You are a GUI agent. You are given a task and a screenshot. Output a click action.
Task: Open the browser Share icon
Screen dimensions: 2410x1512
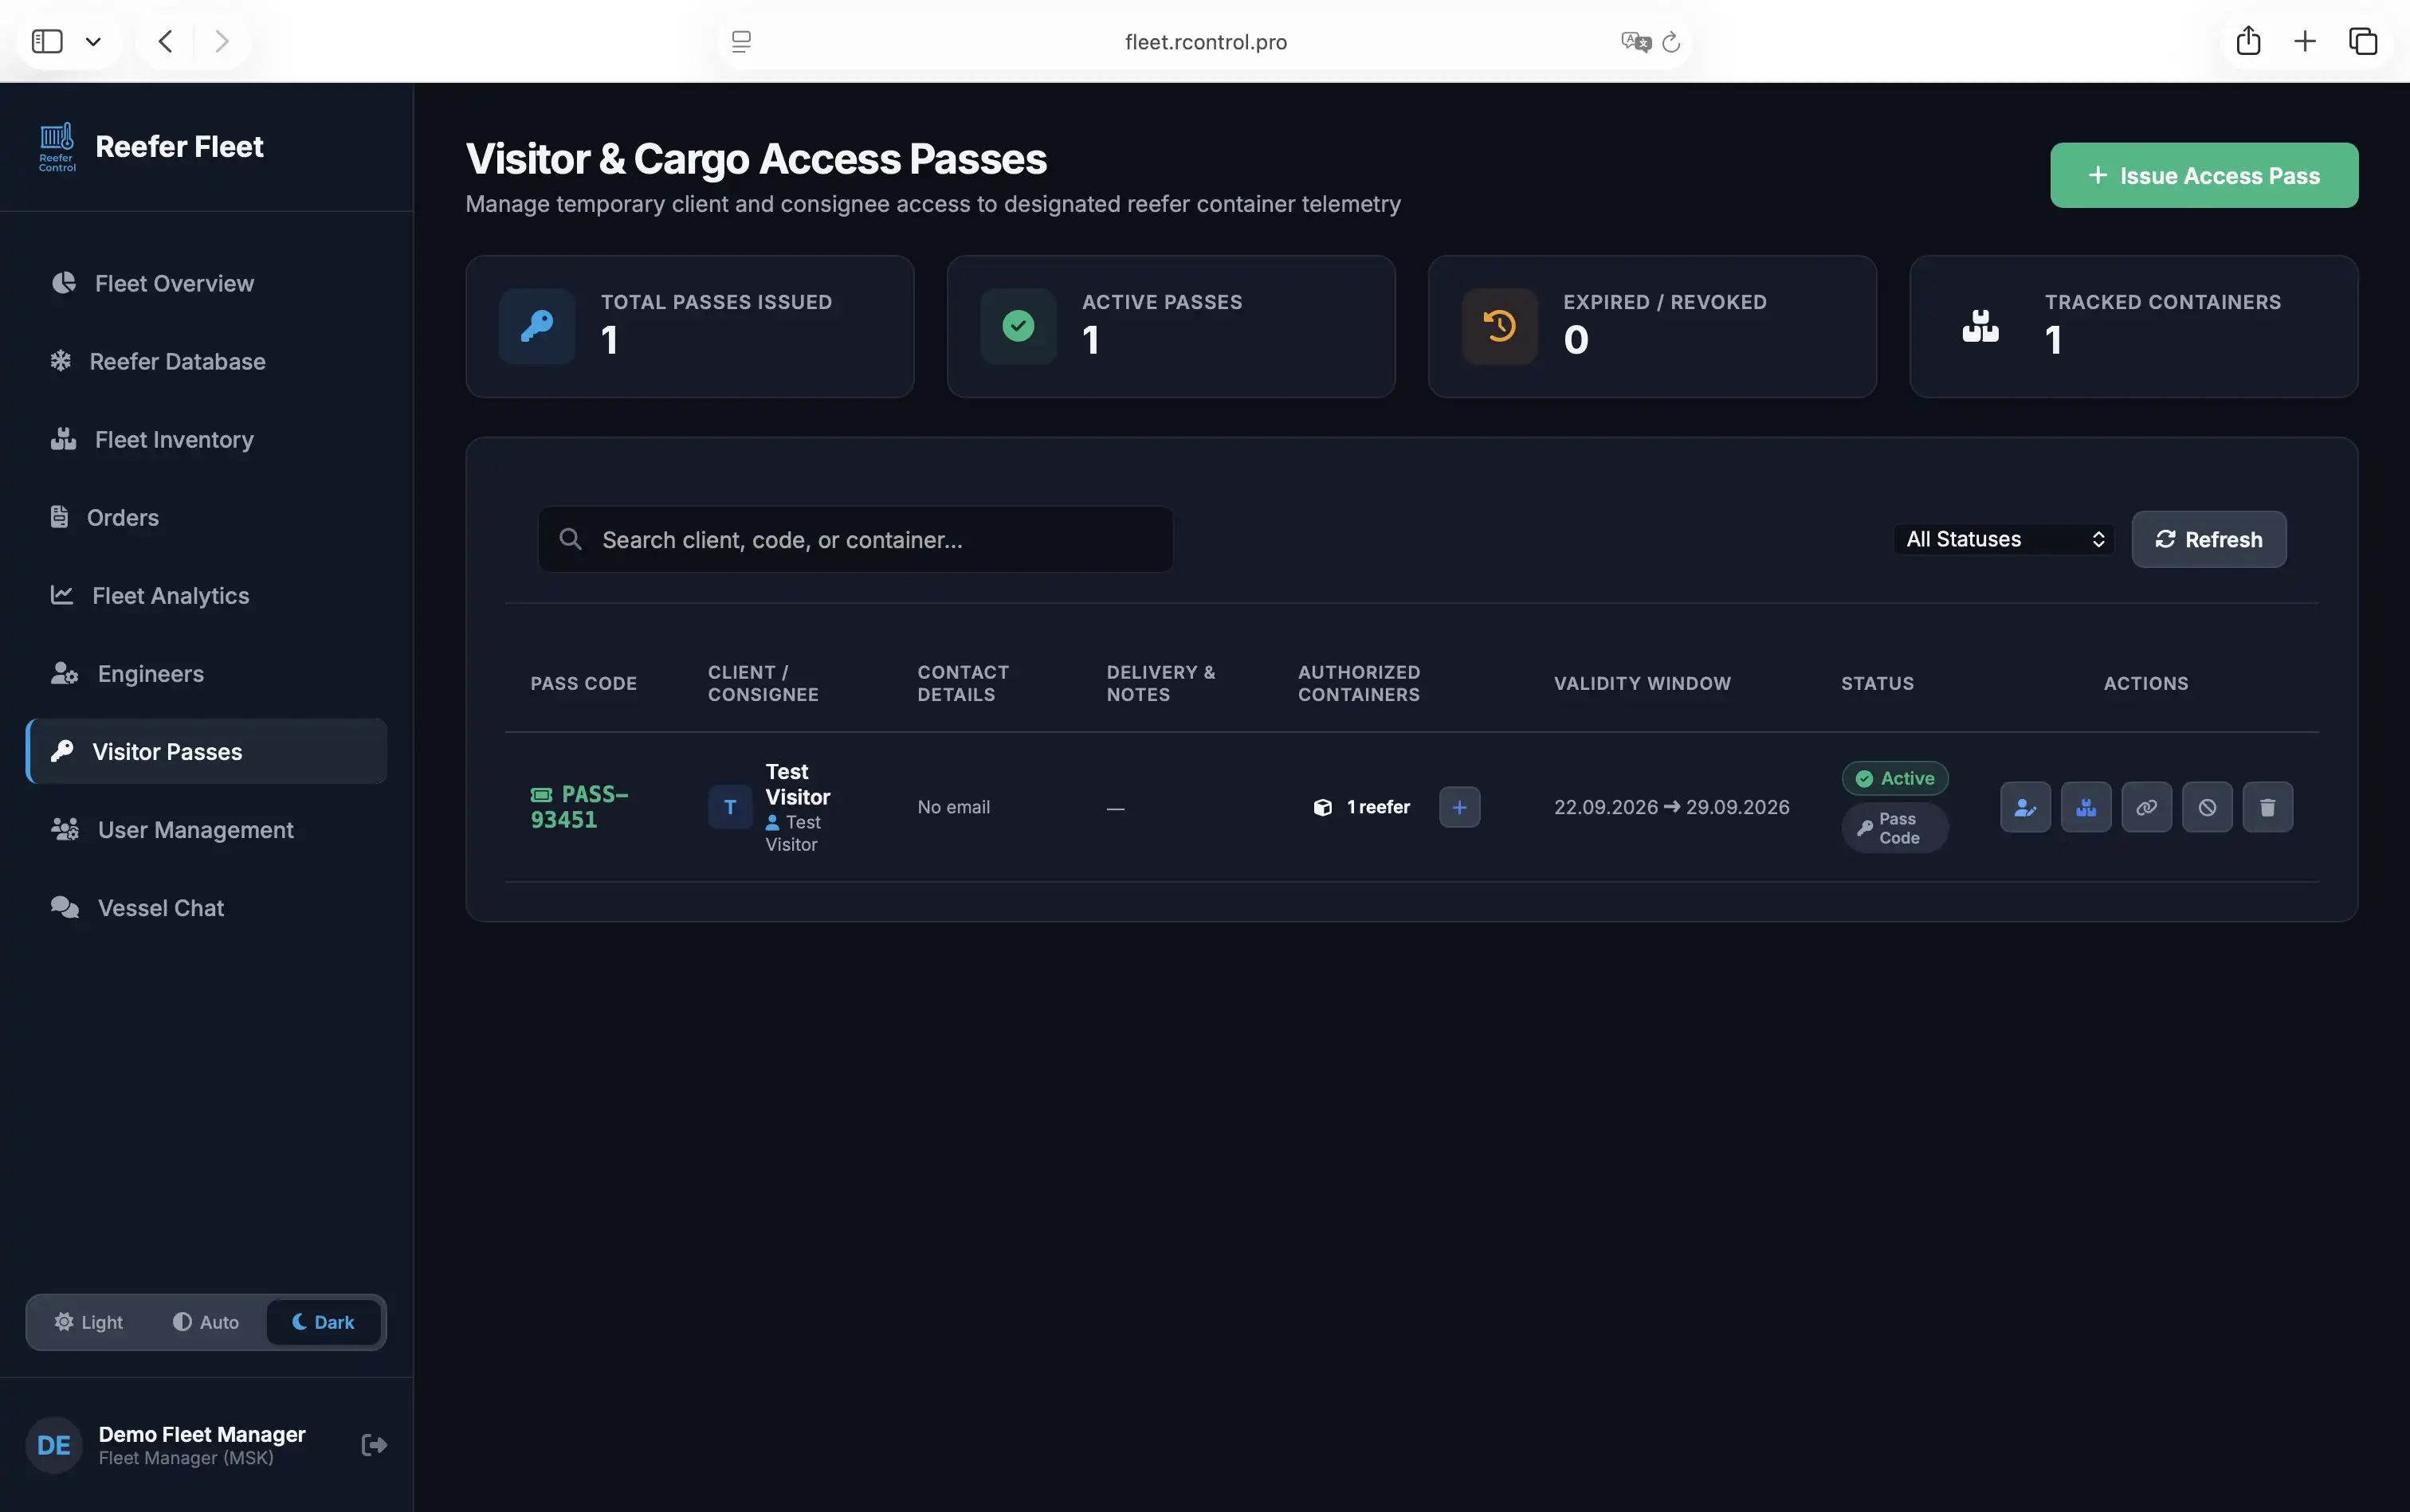2248,41
